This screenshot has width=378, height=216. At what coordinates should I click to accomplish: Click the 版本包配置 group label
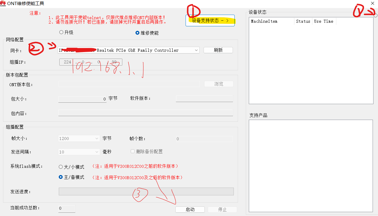tap(17, 75)
